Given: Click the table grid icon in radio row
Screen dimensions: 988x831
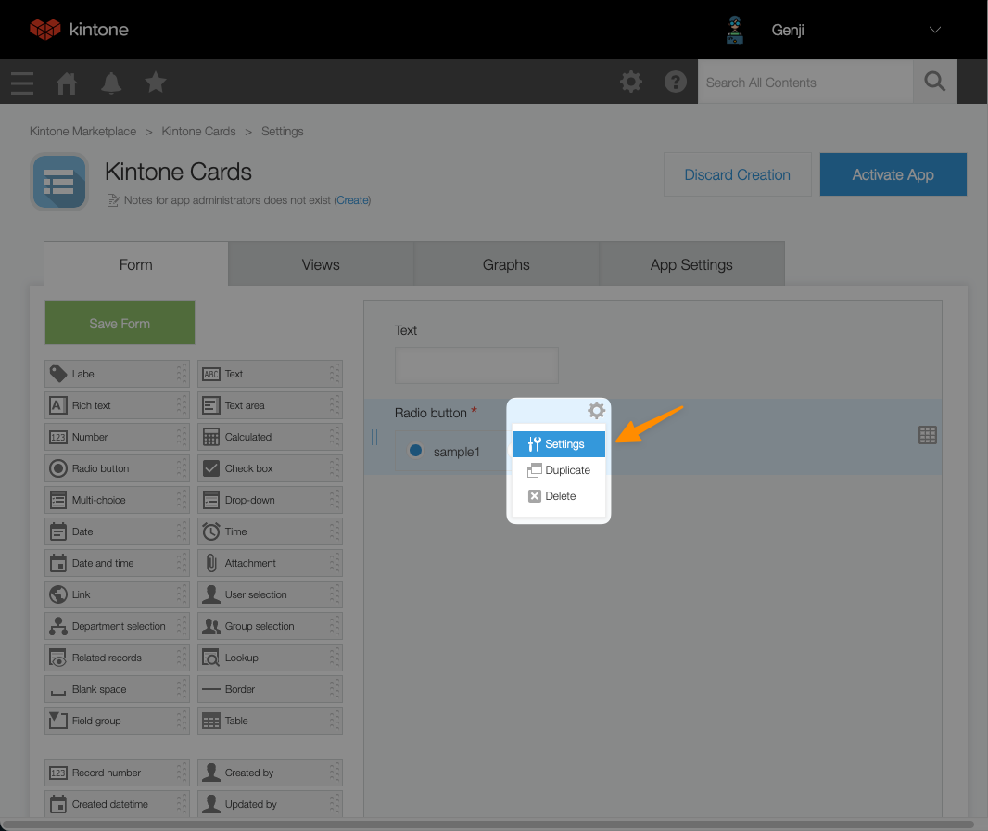Looking at the screenshot, I should (928, 435).
